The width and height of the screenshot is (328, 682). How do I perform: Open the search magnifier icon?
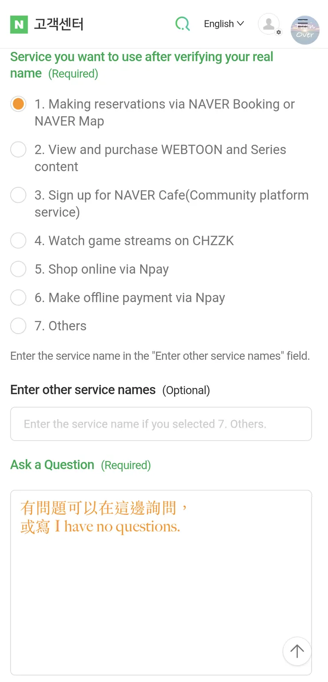182,24
